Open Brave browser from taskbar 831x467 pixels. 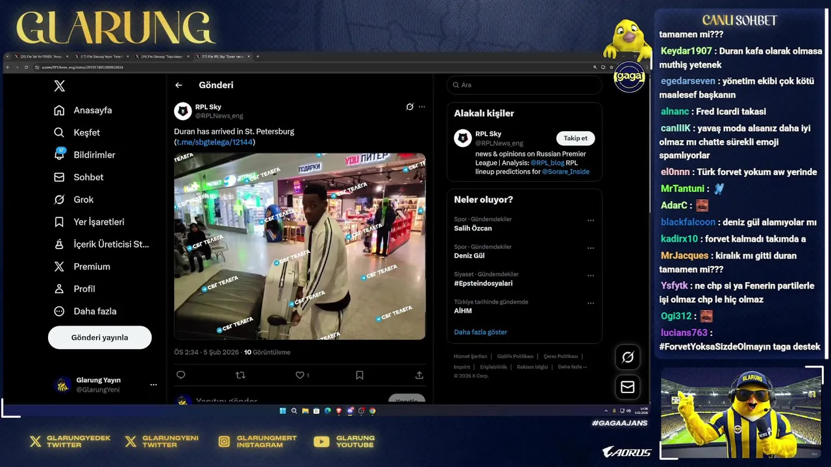pos(339,411)
